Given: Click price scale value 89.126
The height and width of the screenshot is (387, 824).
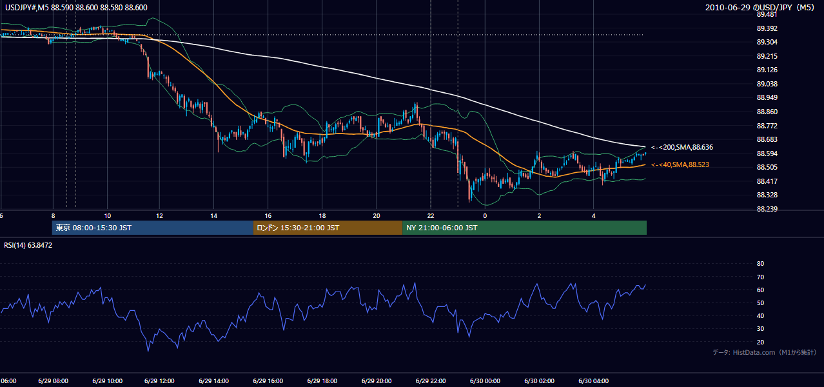Looking at the screenshot, I should click(766, 70).
